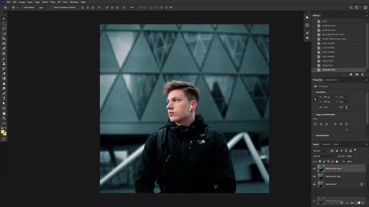Select the Brush tool
369x207 pixels.
coord(4,59)
